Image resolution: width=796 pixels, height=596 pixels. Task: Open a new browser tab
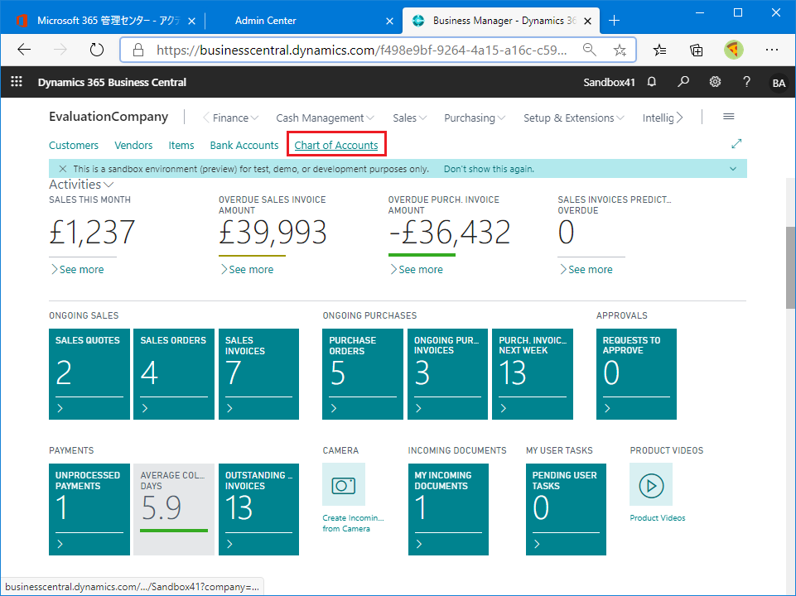[615, 21]
